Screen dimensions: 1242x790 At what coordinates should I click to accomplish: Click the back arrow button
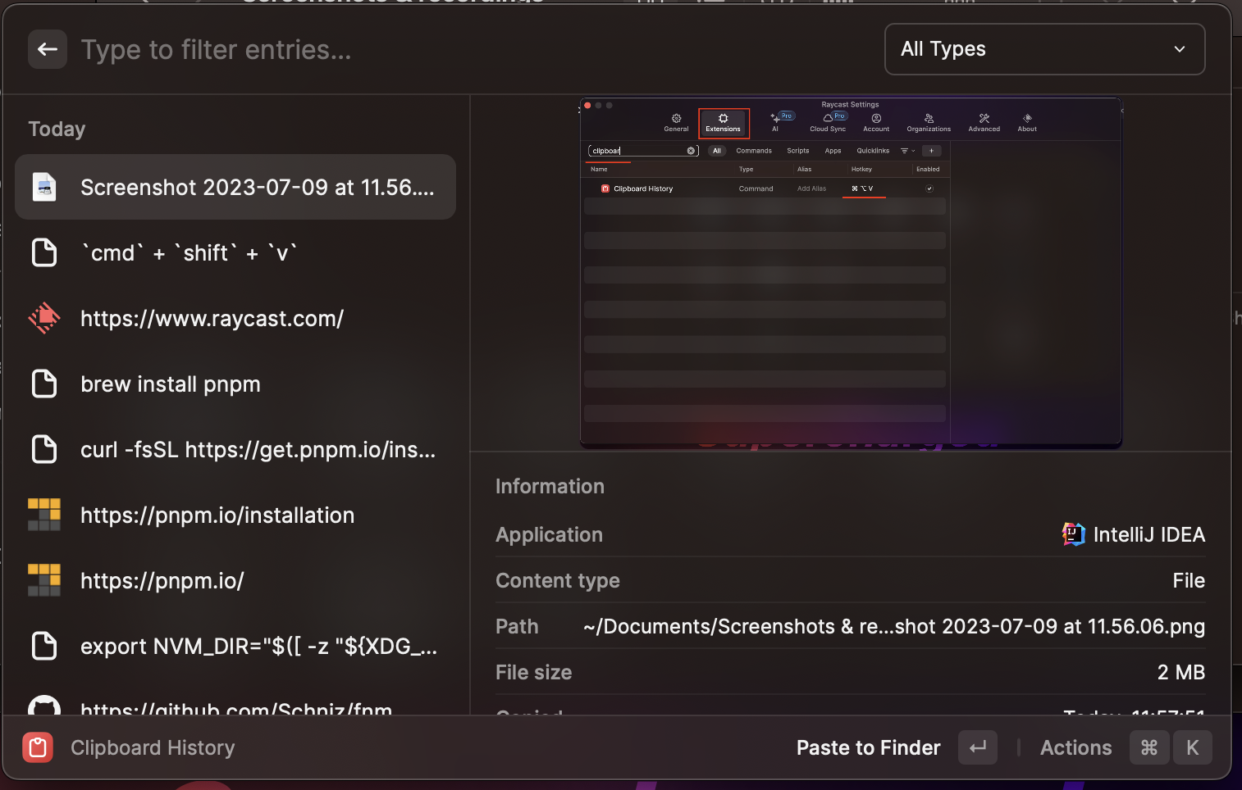pyautogui.click(x=48, y=49)
